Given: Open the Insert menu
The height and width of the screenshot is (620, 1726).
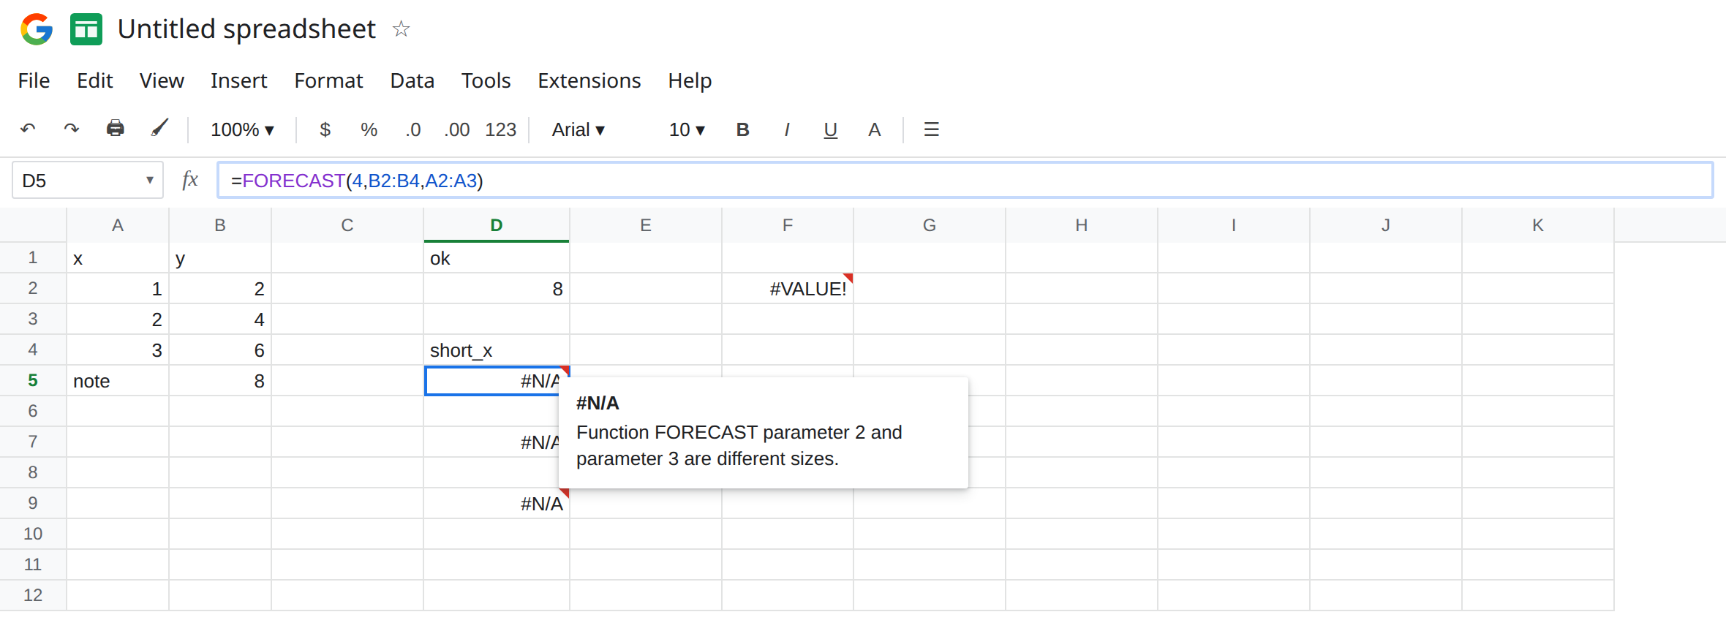Looking at the screenshot, I should click(239, 80).
